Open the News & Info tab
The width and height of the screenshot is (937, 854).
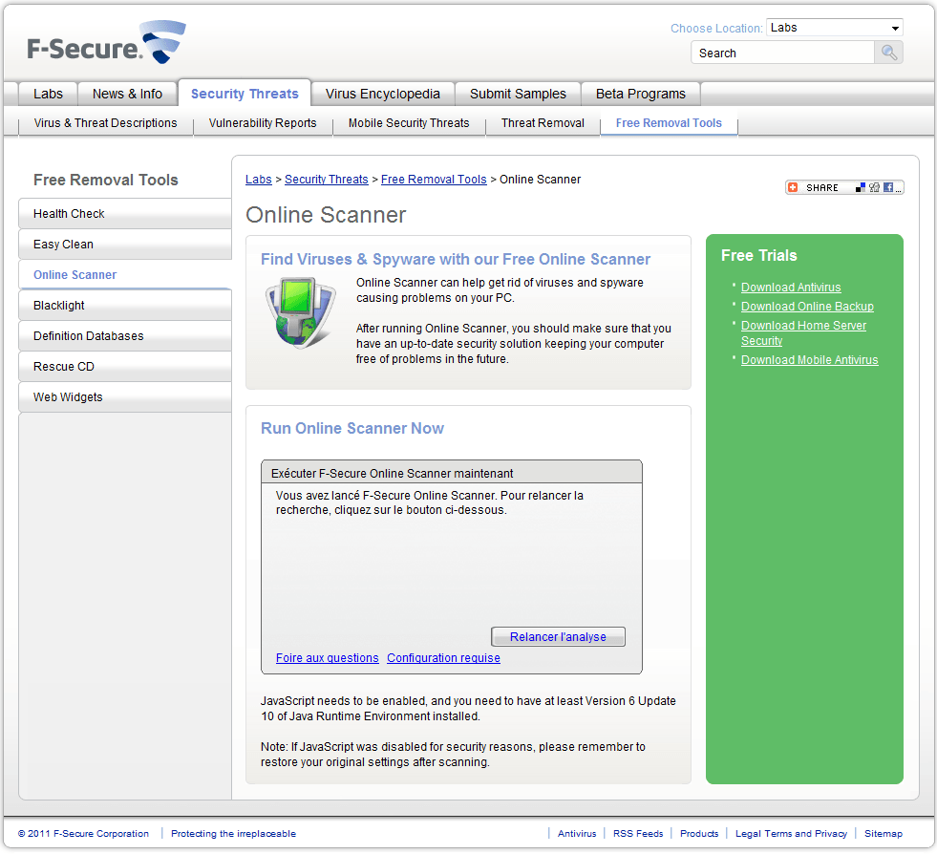127,94
